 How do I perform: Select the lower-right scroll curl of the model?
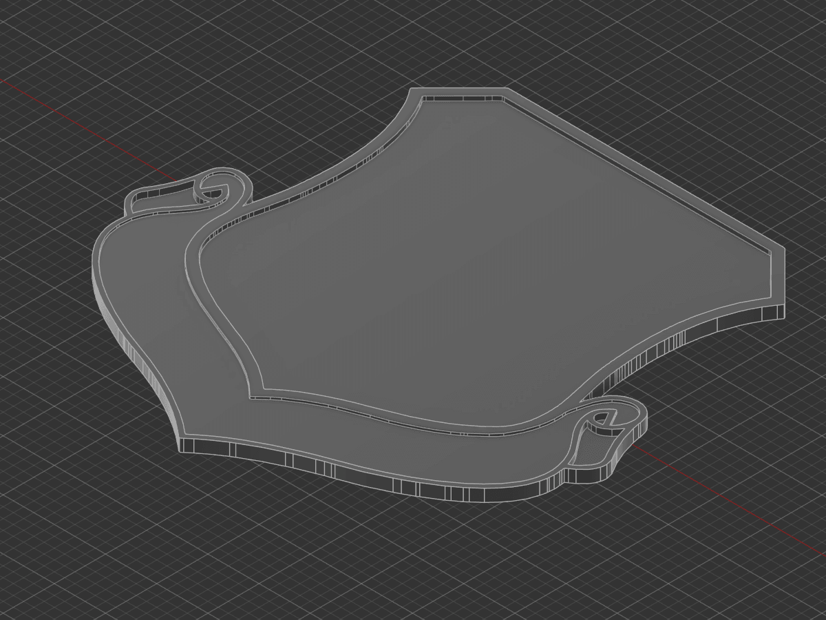(x=613, y=418)
